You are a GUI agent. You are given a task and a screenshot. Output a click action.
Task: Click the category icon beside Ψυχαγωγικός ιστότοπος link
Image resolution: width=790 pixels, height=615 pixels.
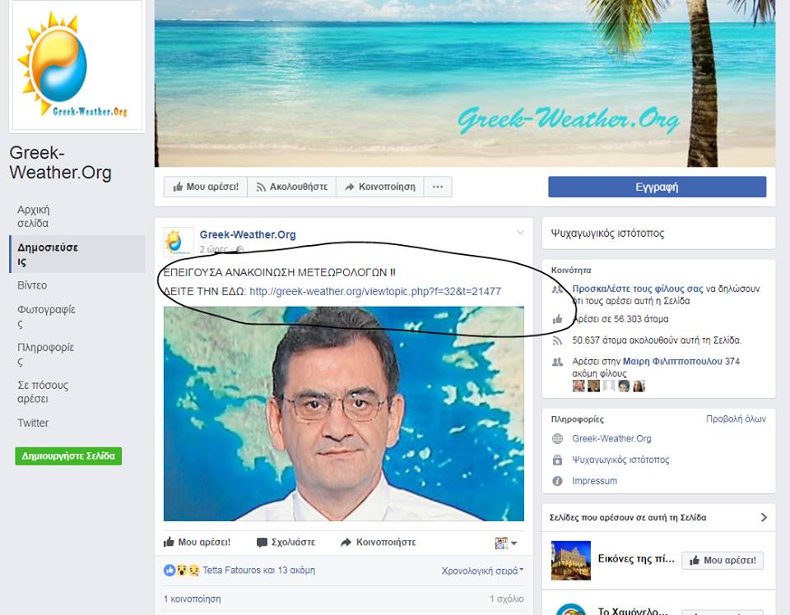point(557,460)
